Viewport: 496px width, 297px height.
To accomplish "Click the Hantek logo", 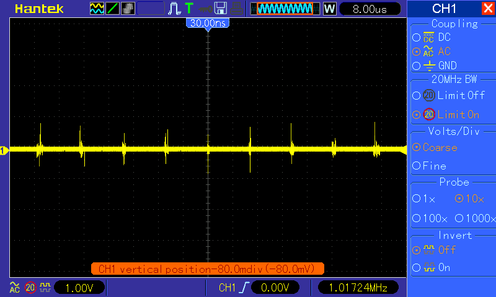I will point(39,9).
